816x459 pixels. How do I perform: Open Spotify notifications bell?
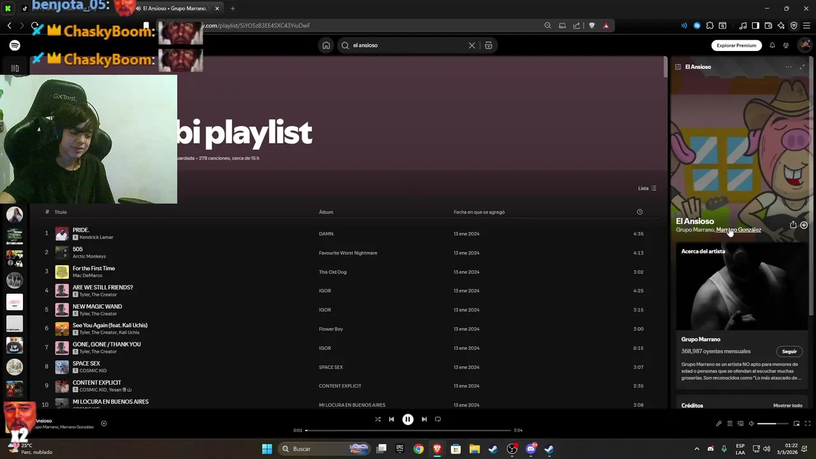click(x=772, y=45)
